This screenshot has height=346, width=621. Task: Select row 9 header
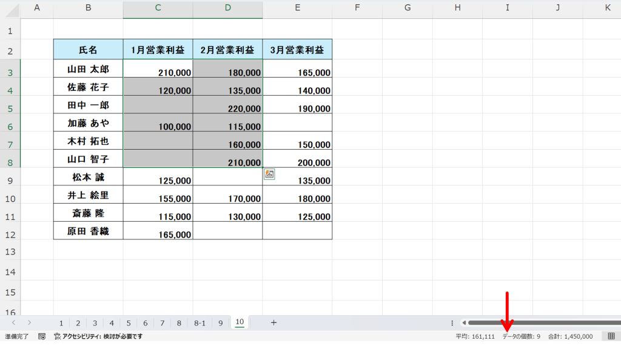coord(10,179)
